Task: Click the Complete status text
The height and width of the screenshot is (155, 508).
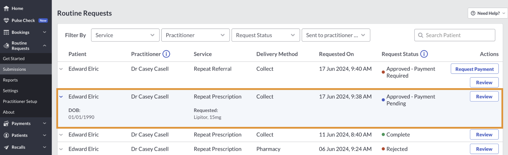Action: (398, 135)
